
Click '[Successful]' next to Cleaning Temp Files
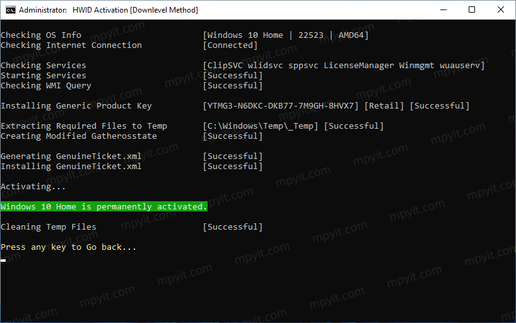pyautogui.click(x=233, y=227)
